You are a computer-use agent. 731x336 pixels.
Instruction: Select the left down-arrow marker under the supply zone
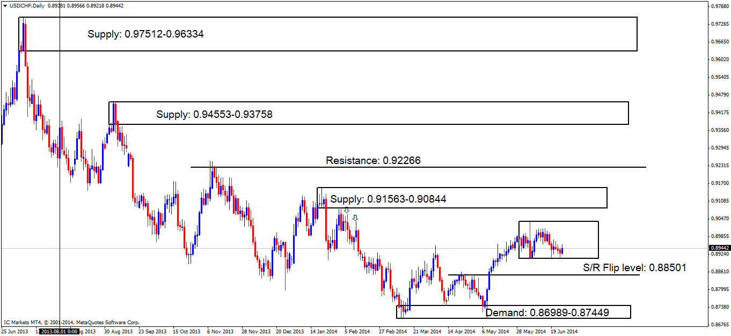[x=347, y=211]
